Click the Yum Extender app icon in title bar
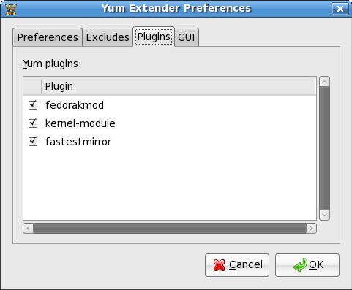Viewport: 352px width, 290px height. tap(11, 9)
